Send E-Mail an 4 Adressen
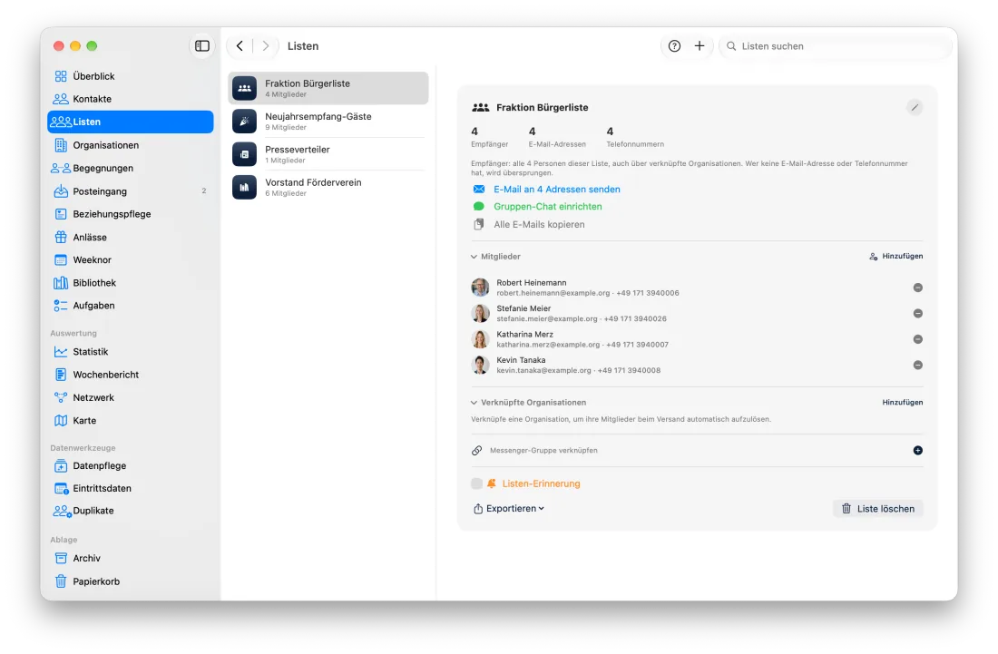Image resolution: width=998 pixels, height=654 pixels. click(547, 189)
